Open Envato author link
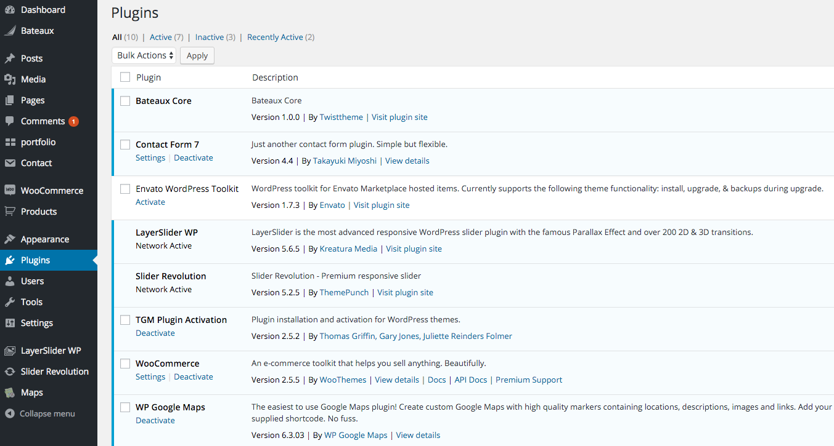Image resolution: width=834 pixels, height=446 pixels. [332, 205]
